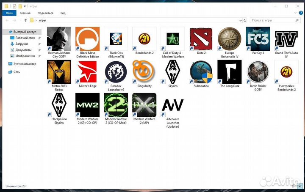Select Этот компьютер in the sidebar
The image size is (305, 192).
point(25,64)
